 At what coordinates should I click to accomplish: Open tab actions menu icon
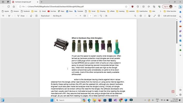(8, 2)
